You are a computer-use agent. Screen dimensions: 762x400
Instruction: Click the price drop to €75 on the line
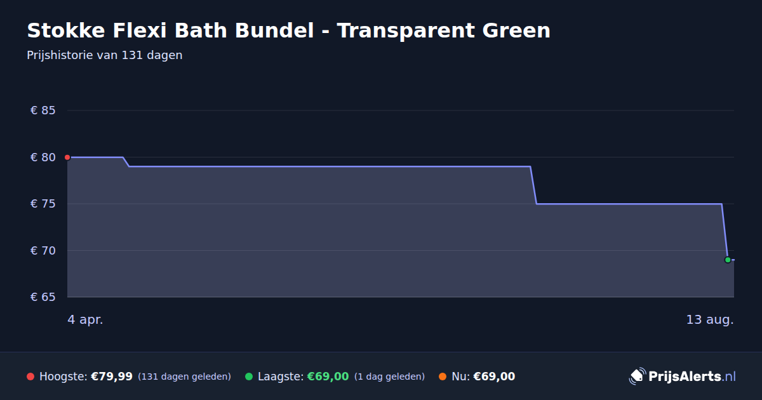click(533, 185)
